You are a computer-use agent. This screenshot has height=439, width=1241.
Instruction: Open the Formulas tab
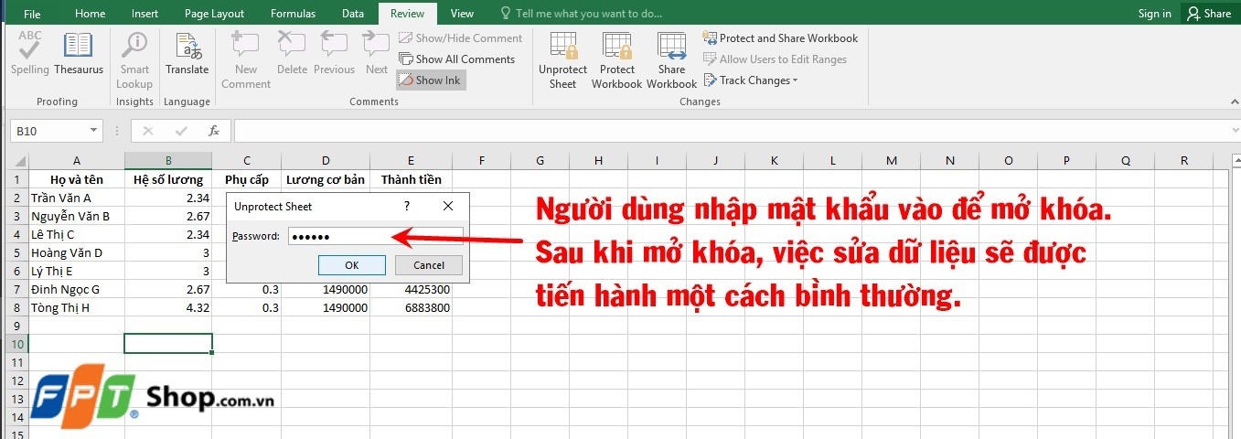click(x=293, y=14)
